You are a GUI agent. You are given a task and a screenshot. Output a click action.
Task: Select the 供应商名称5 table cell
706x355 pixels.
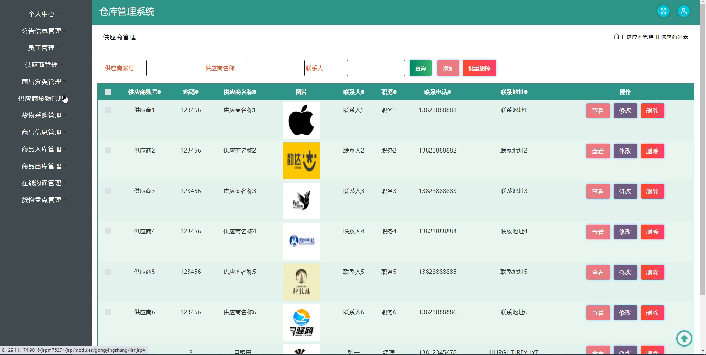(x=240, y=272)
